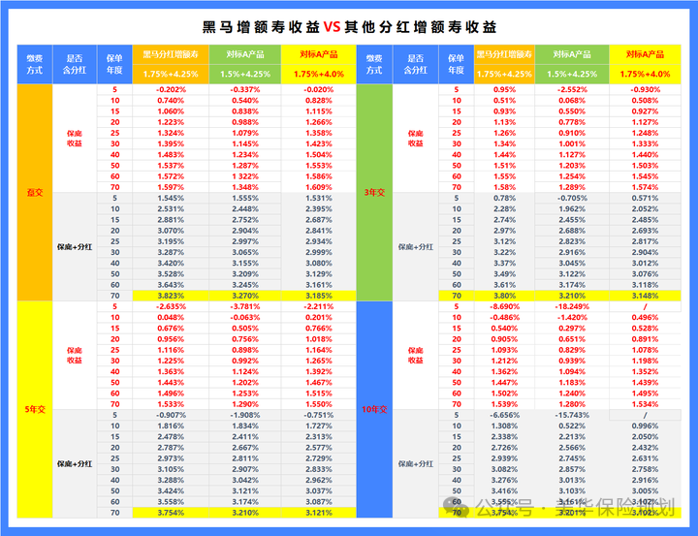Click the -3.781% value cell
This screenshot has height=536, width=698.
244,305
